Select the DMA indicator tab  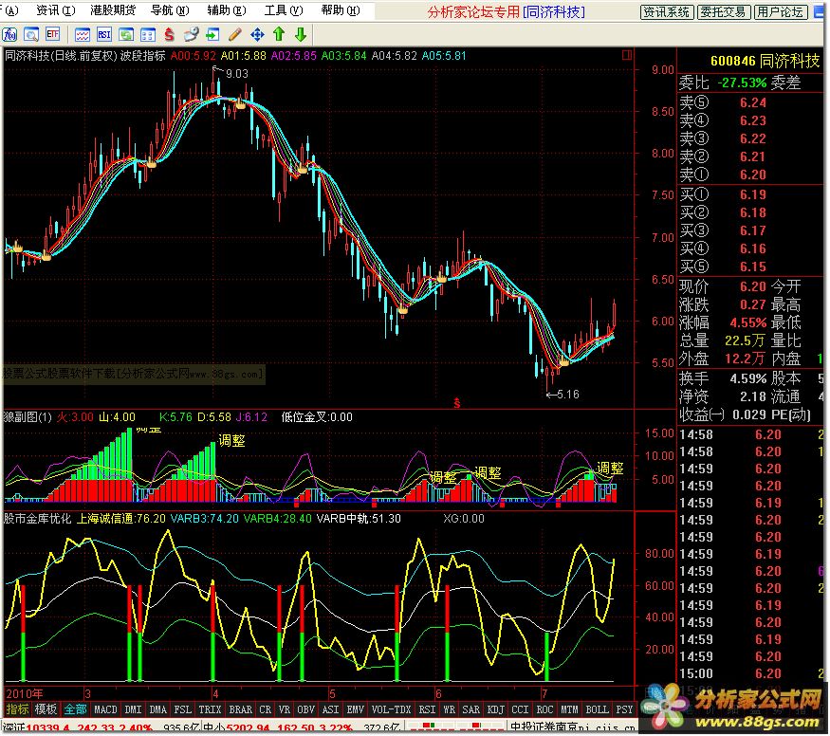(157, 709)
